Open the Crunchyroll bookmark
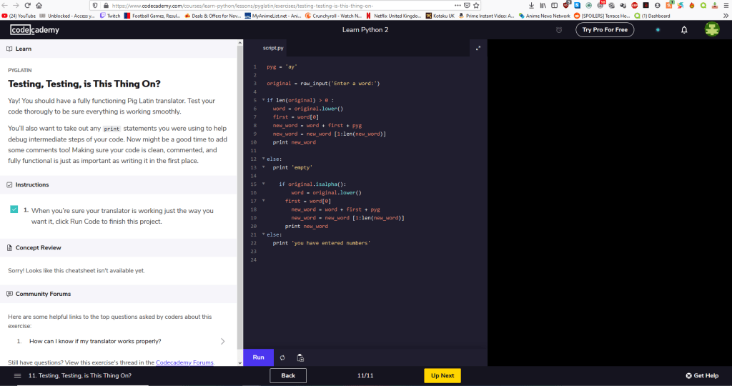 pyautogui.click(x=333, y=16)
